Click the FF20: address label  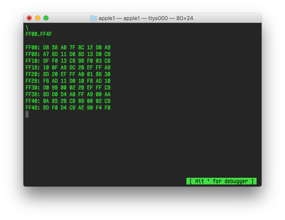click(33, 74)
